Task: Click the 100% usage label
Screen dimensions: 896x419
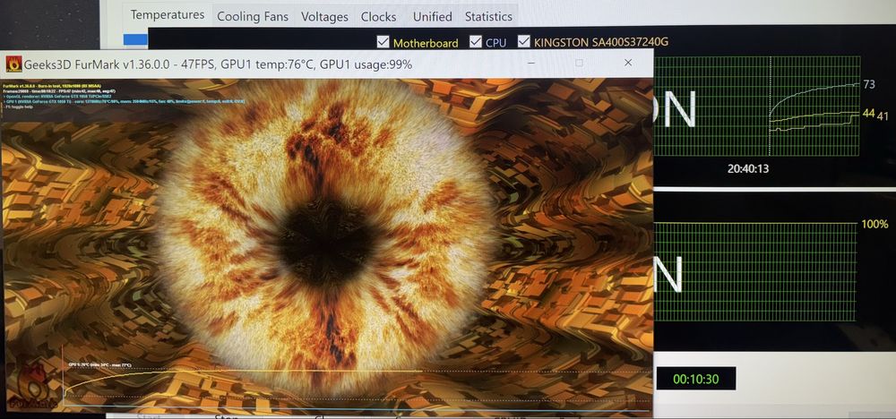Action: [x=874, y=225]
